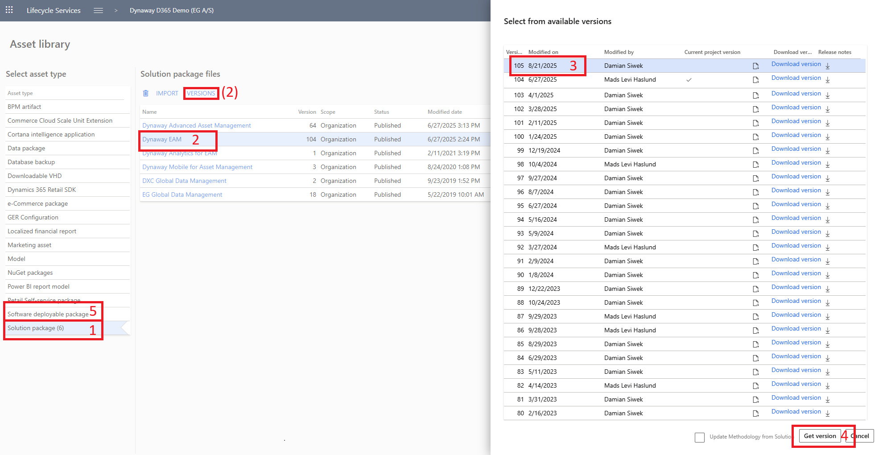Open release notes icon for version 104
Image resolution: width=891 pixels, height=455 pixels.
coord(755,80)
